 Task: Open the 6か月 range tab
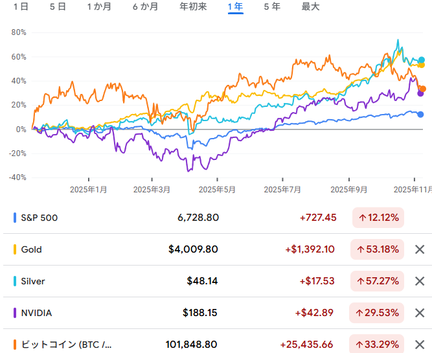(146, 6)
